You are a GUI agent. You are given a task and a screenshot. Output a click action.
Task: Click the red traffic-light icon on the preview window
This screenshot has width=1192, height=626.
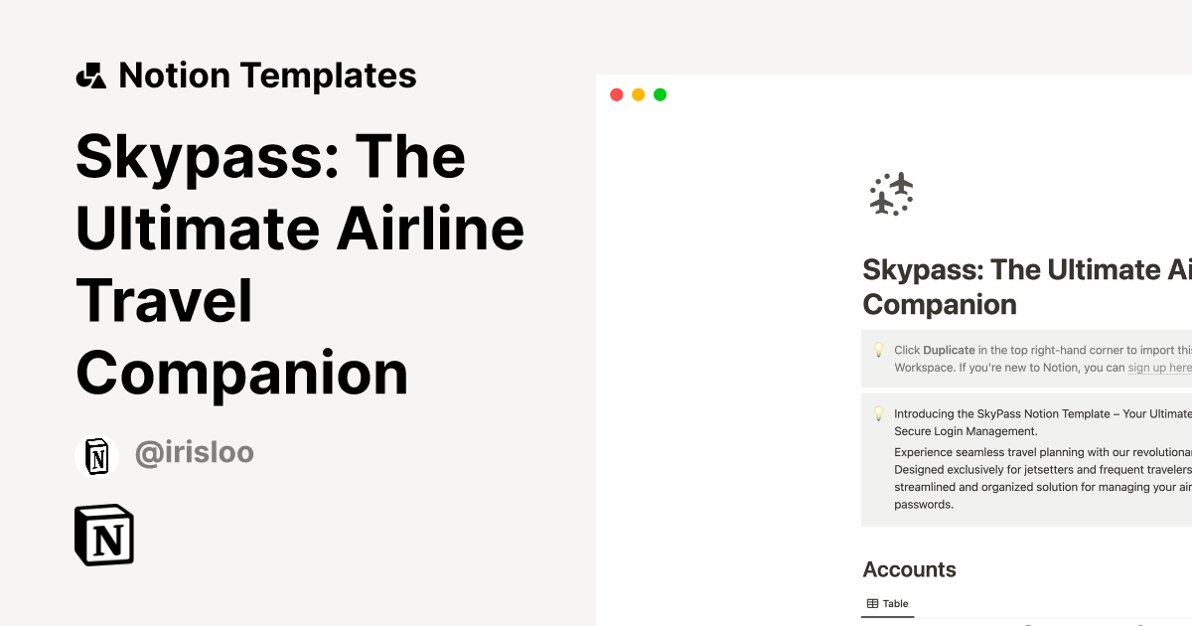coord(616,94)
